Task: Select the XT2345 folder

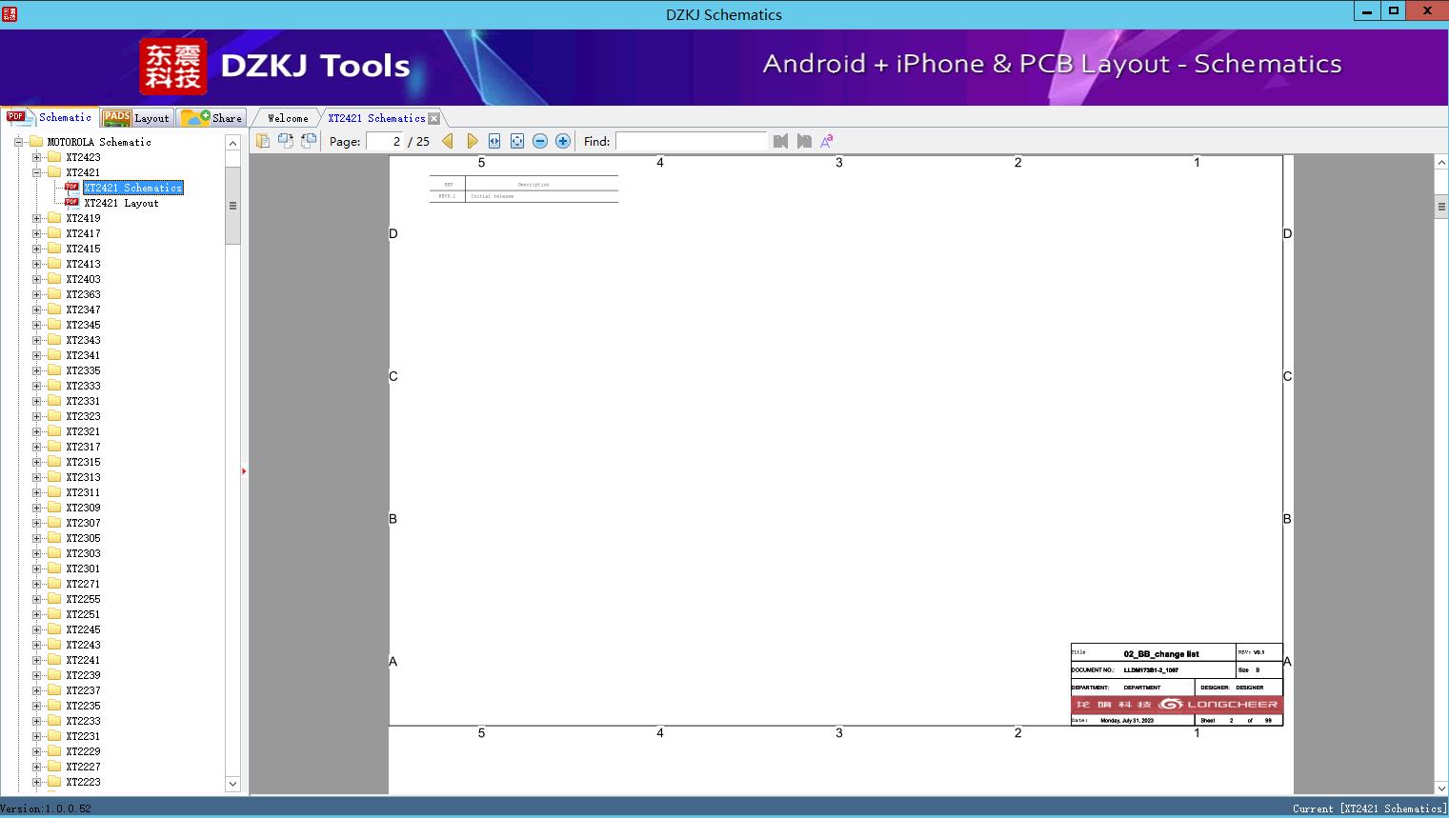Action: tap(83, 325)
